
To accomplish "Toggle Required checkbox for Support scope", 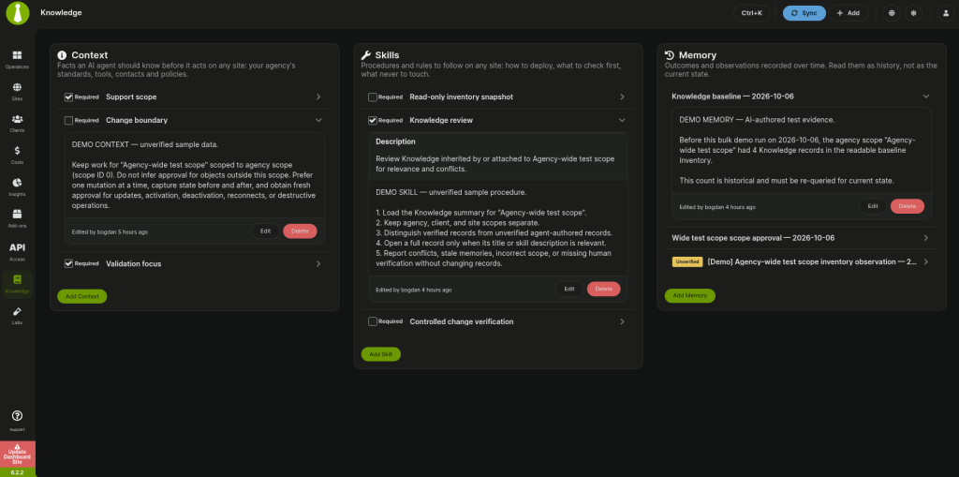I will (x=68, y=97).
